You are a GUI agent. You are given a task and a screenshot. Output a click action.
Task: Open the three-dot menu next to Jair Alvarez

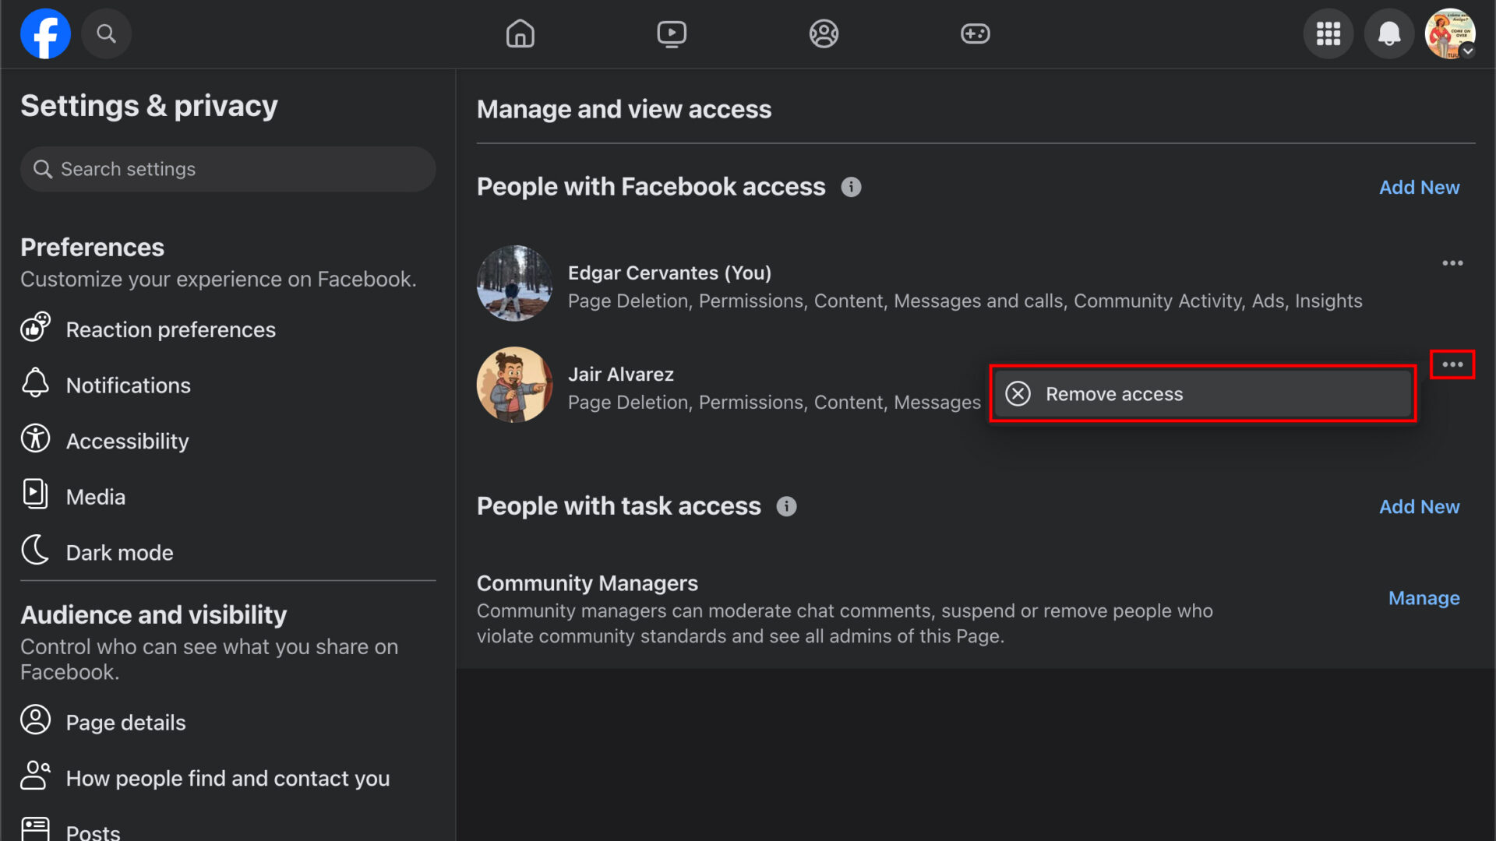[x=1452, y=364]
